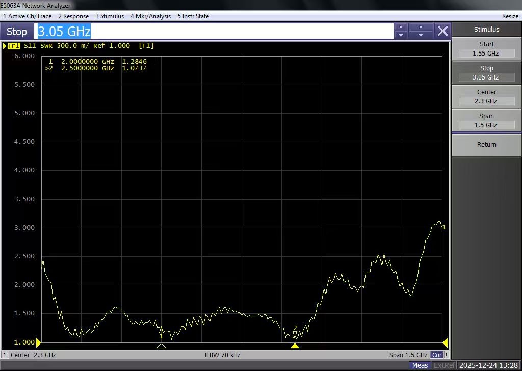Image resolution: width=522 pixels, height=371 pixels.
Task: Click the Meas status indicator
Action: pyautogui.click(x=420, y=365)
